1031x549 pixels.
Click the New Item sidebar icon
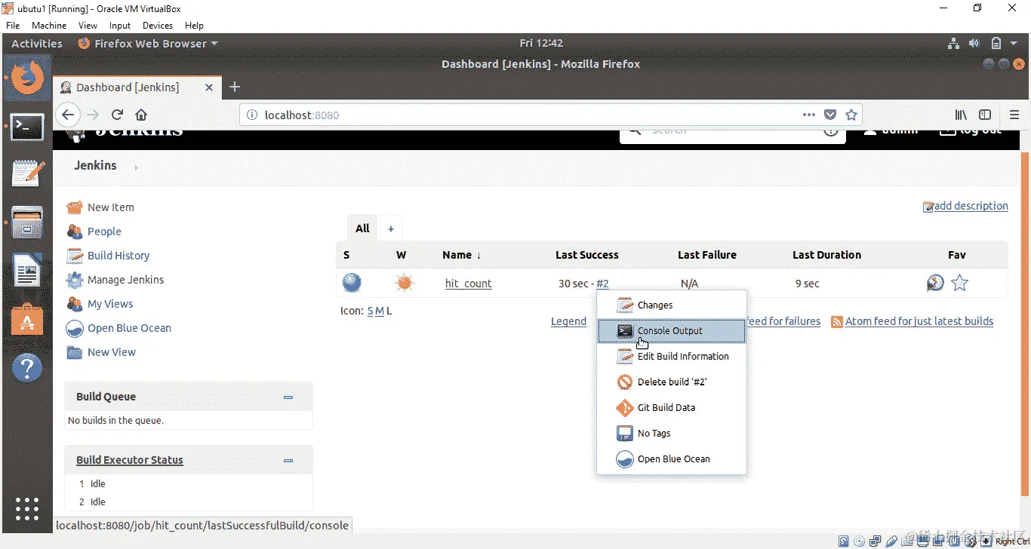(74, 207)
